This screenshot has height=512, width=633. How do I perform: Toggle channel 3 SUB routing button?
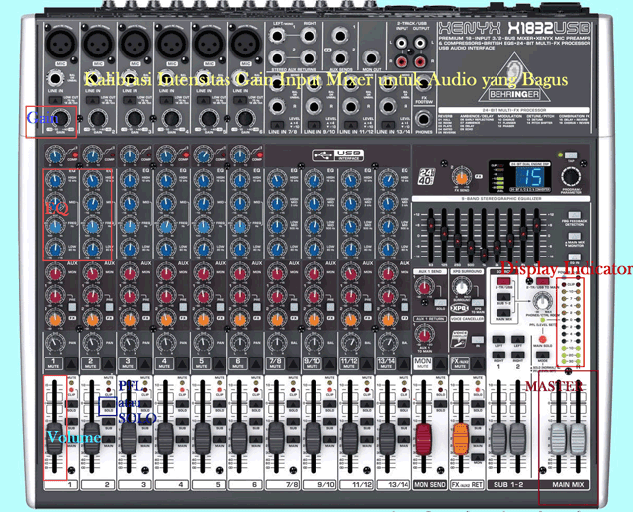click(145, 422)
